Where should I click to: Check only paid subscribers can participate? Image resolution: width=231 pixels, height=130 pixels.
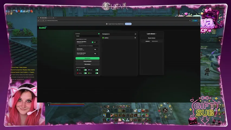pyautogui.click(x=78, y=46)
